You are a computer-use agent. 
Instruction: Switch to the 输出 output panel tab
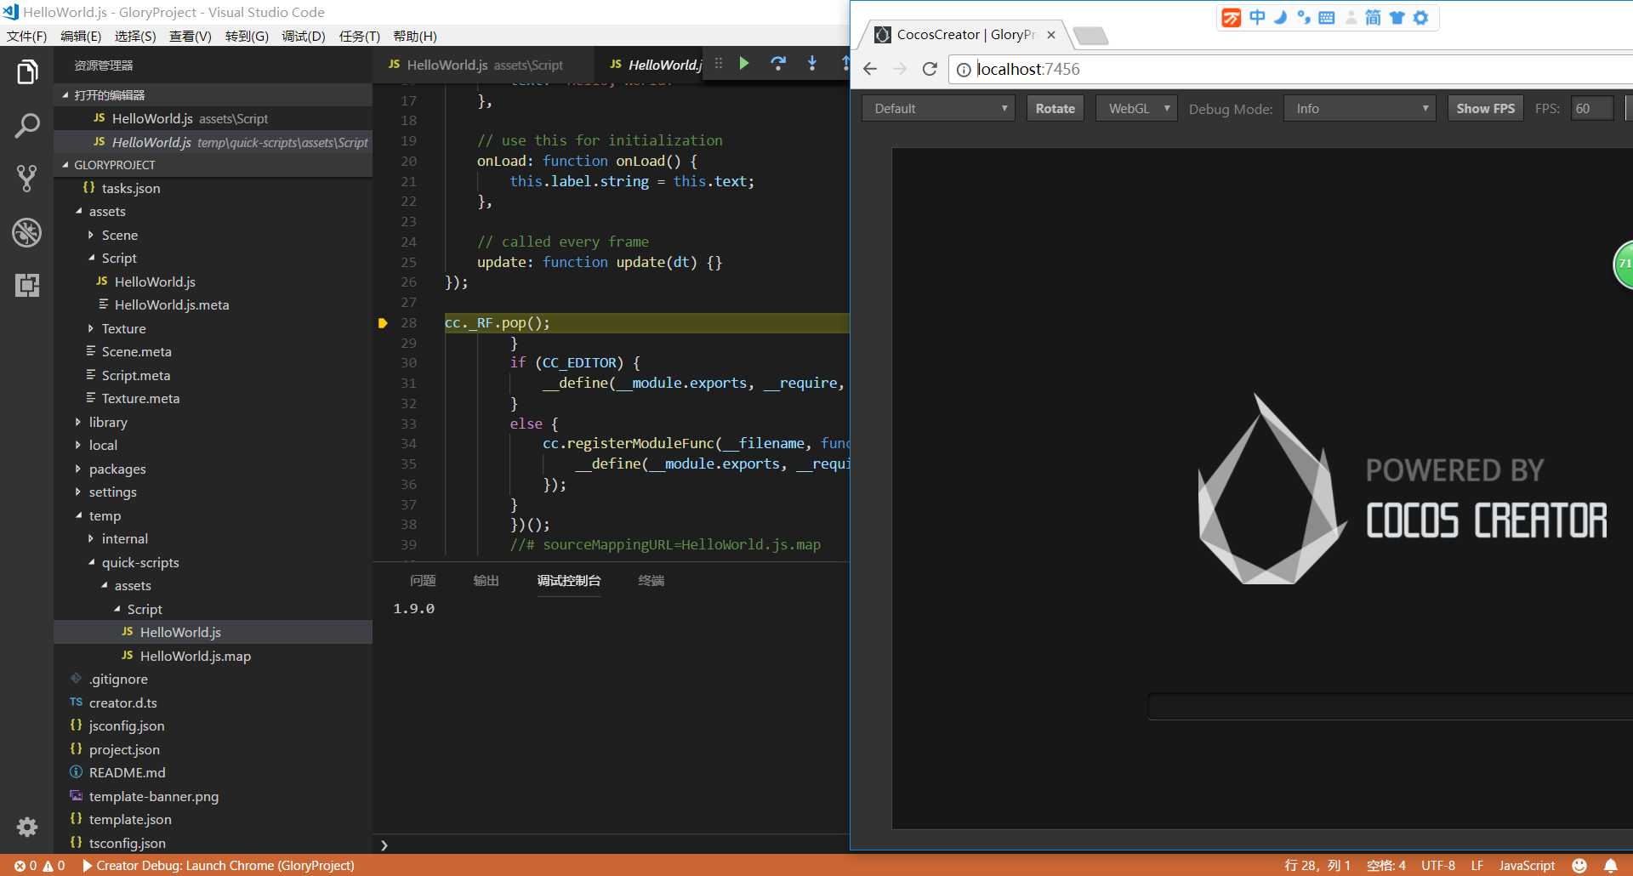pyautogui.click(x=486, y=581)
